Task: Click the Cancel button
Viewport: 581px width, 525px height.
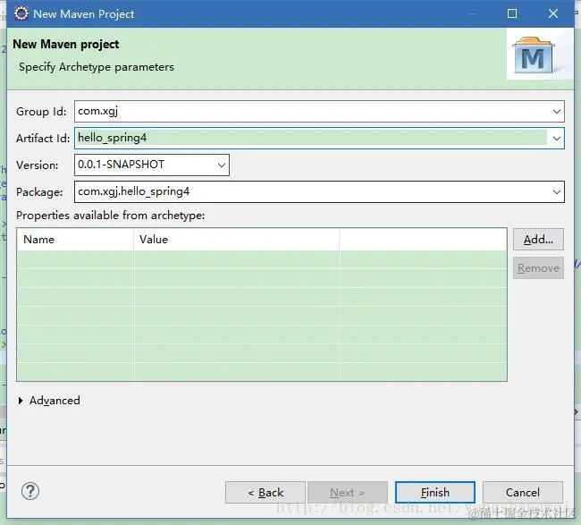Action: click(523, 493)
